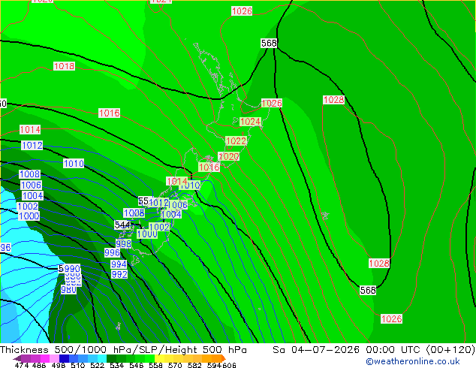Click the magenta legend swatch left of 498

[x=45, y=359]
